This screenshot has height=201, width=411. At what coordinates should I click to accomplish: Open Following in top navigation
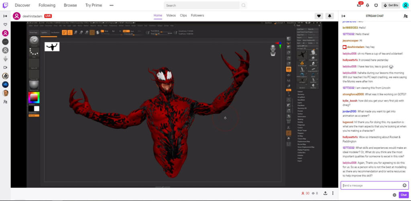(x=47, y=5)
